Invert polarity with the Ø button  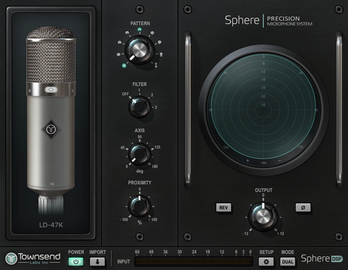click(x=303, y=208)
